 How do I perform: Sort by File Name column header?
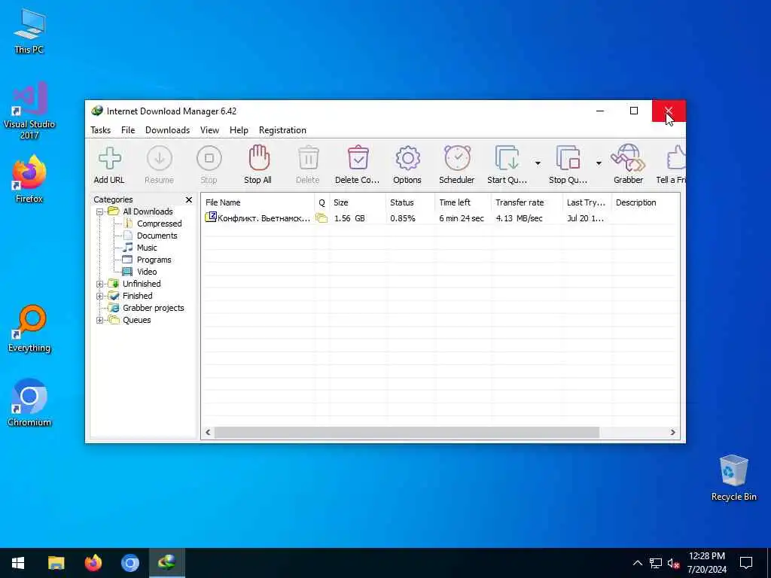pyautogui.click(x=258, y=202)
